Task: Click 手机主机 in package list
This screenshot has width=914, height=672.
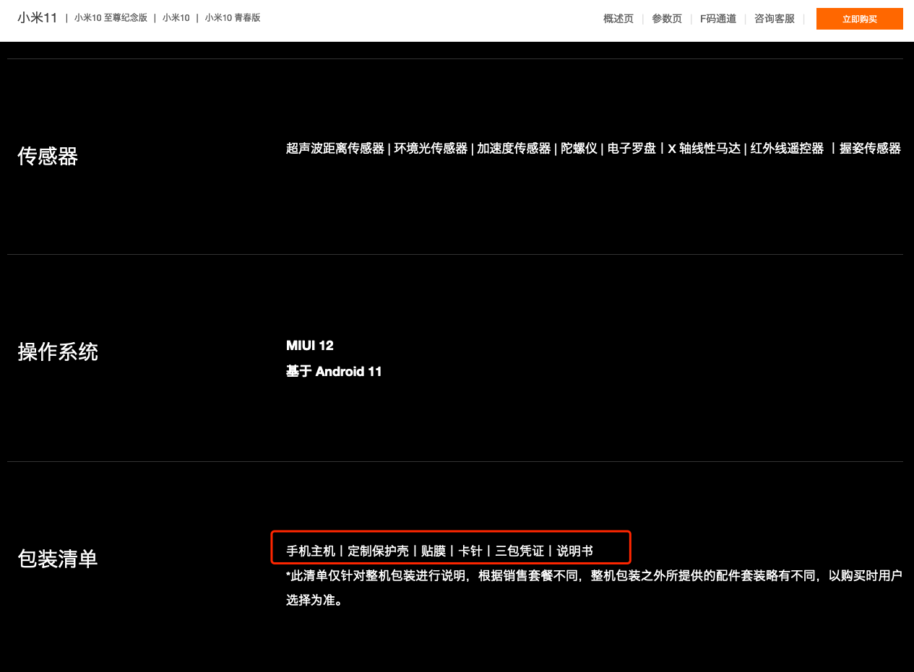Action: [311, 551]
